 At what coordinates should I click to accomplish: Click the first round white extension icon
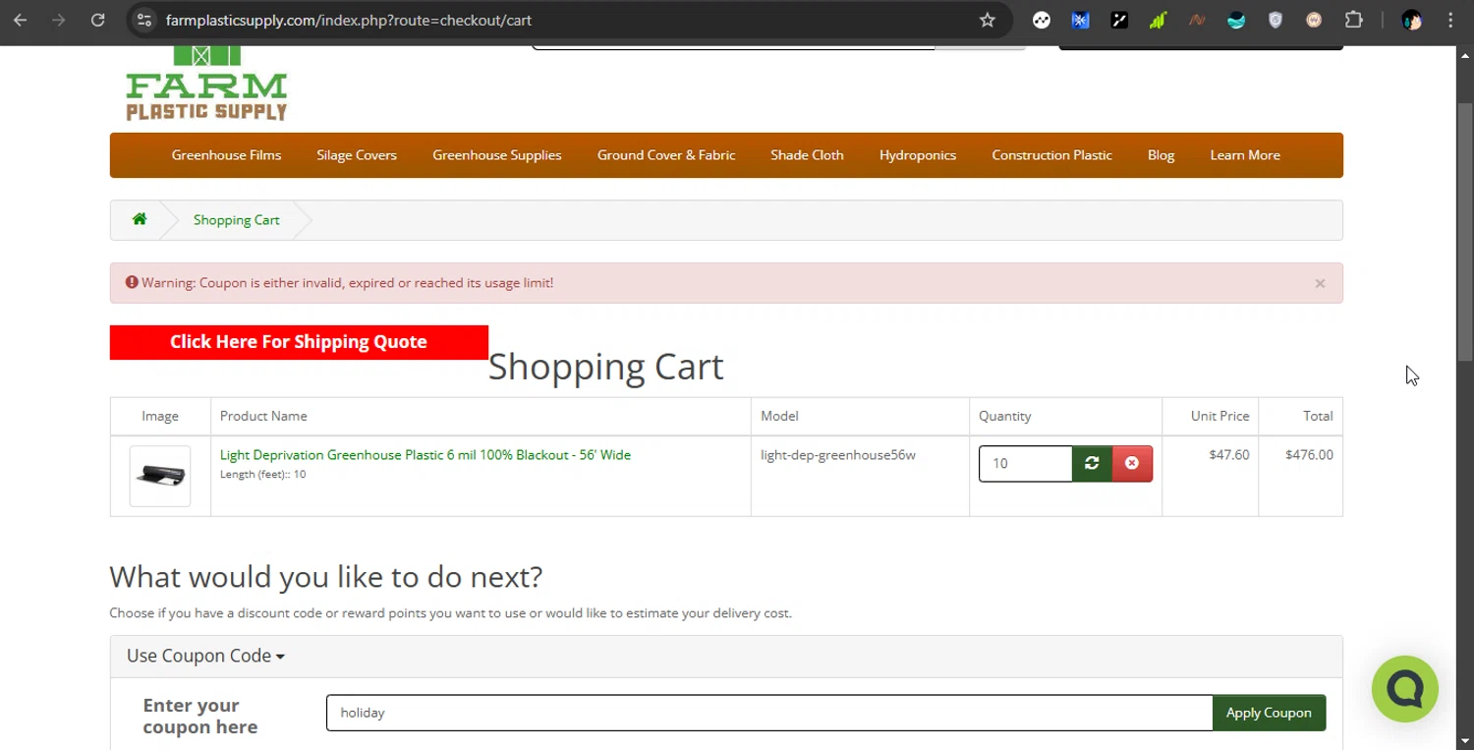pyautogui.click(x=1042, y=20)
